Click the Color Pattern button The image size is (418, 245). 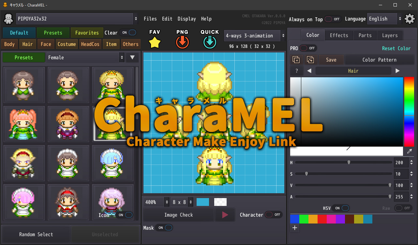pos(380,60)
